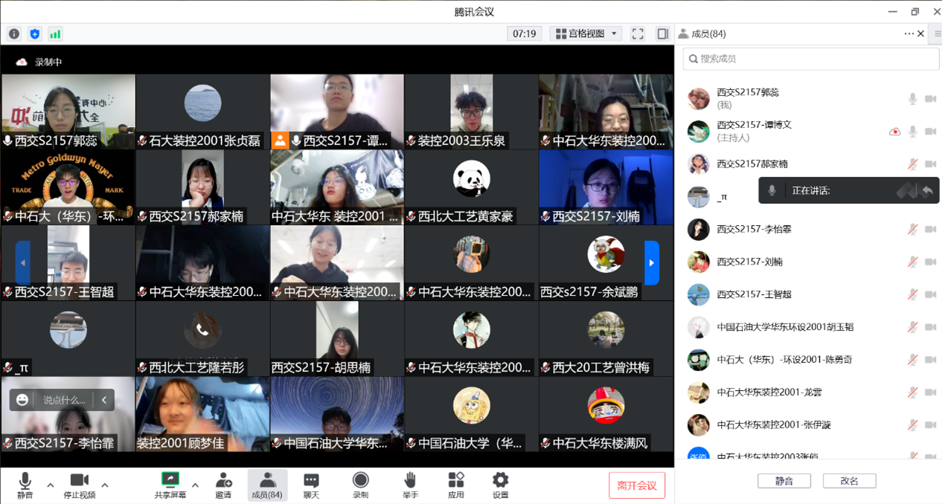942x504 pixels.
Task: Toggle the side panel layout icon
Action: [x=662, y=34]
